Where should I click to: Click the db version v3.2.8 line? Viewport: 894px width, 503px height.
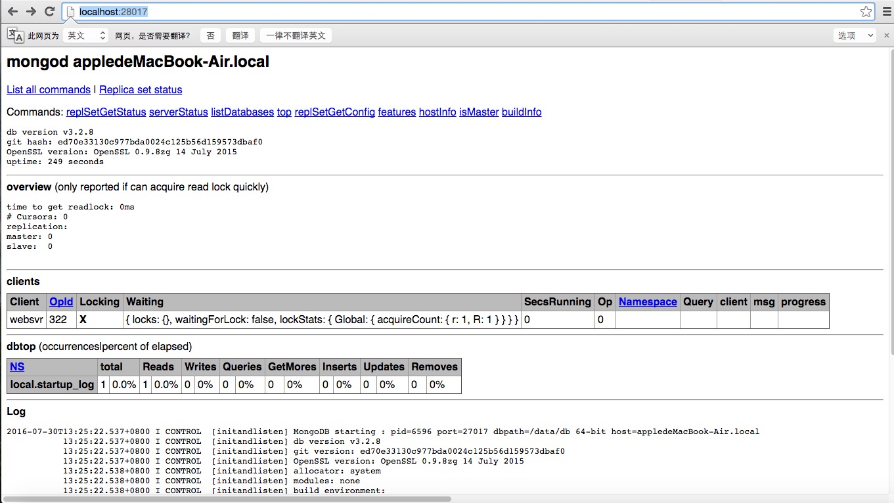pyautogui.click(x=51, y=132)
